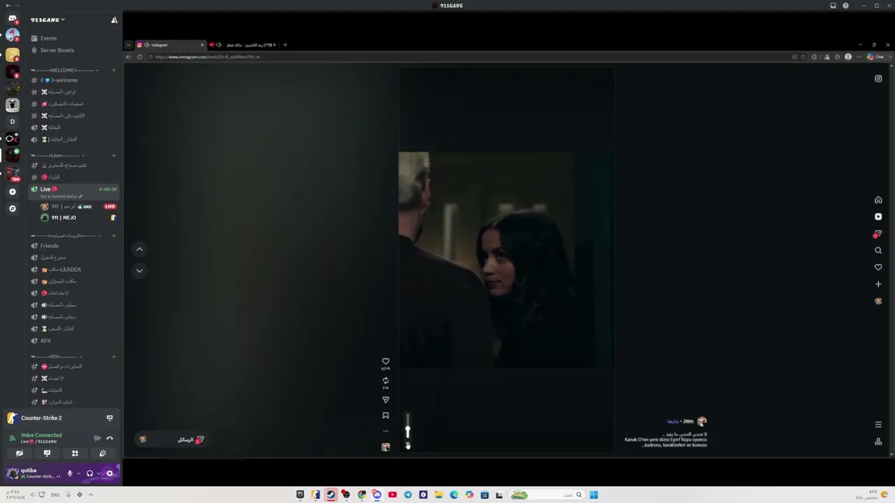Viewport: 895px width, 503px height.
Task: Create a new Instagram post
Action: coord(878,284)
